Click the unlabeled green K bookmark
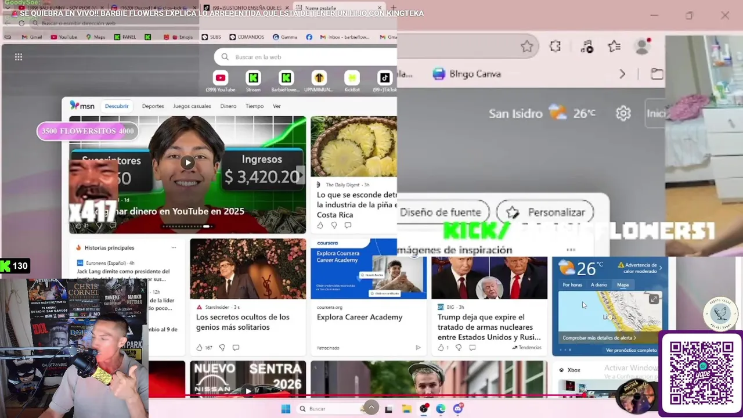Screen dimensions: 743x418 point(147,37)
